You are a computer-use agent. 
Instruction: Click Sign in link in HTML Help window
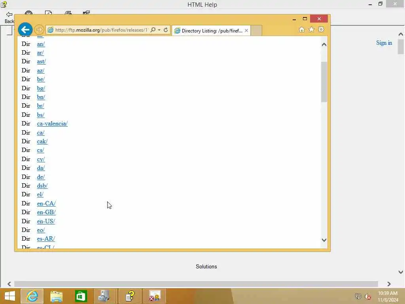point(384,43)
